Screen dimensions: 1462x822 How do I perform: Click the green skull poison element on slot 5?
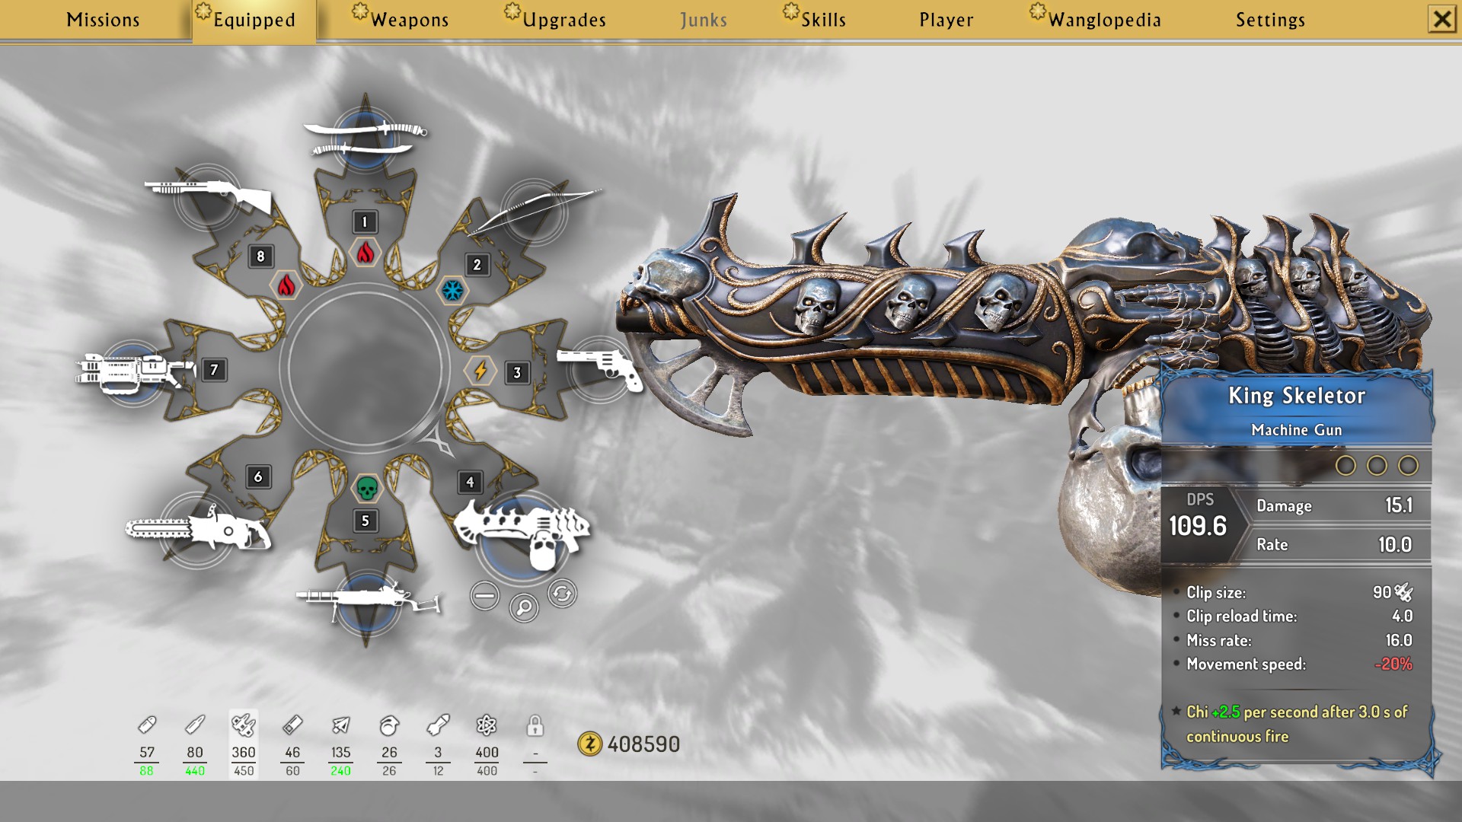(367, 488)
